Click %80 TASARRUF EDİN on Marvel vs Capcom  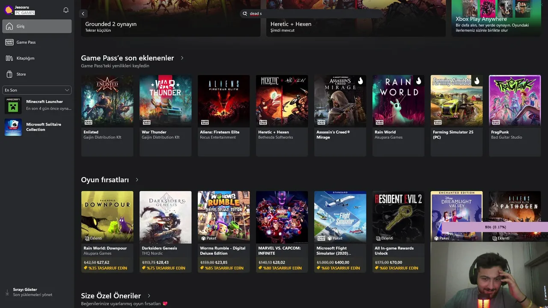click(280, 268)
